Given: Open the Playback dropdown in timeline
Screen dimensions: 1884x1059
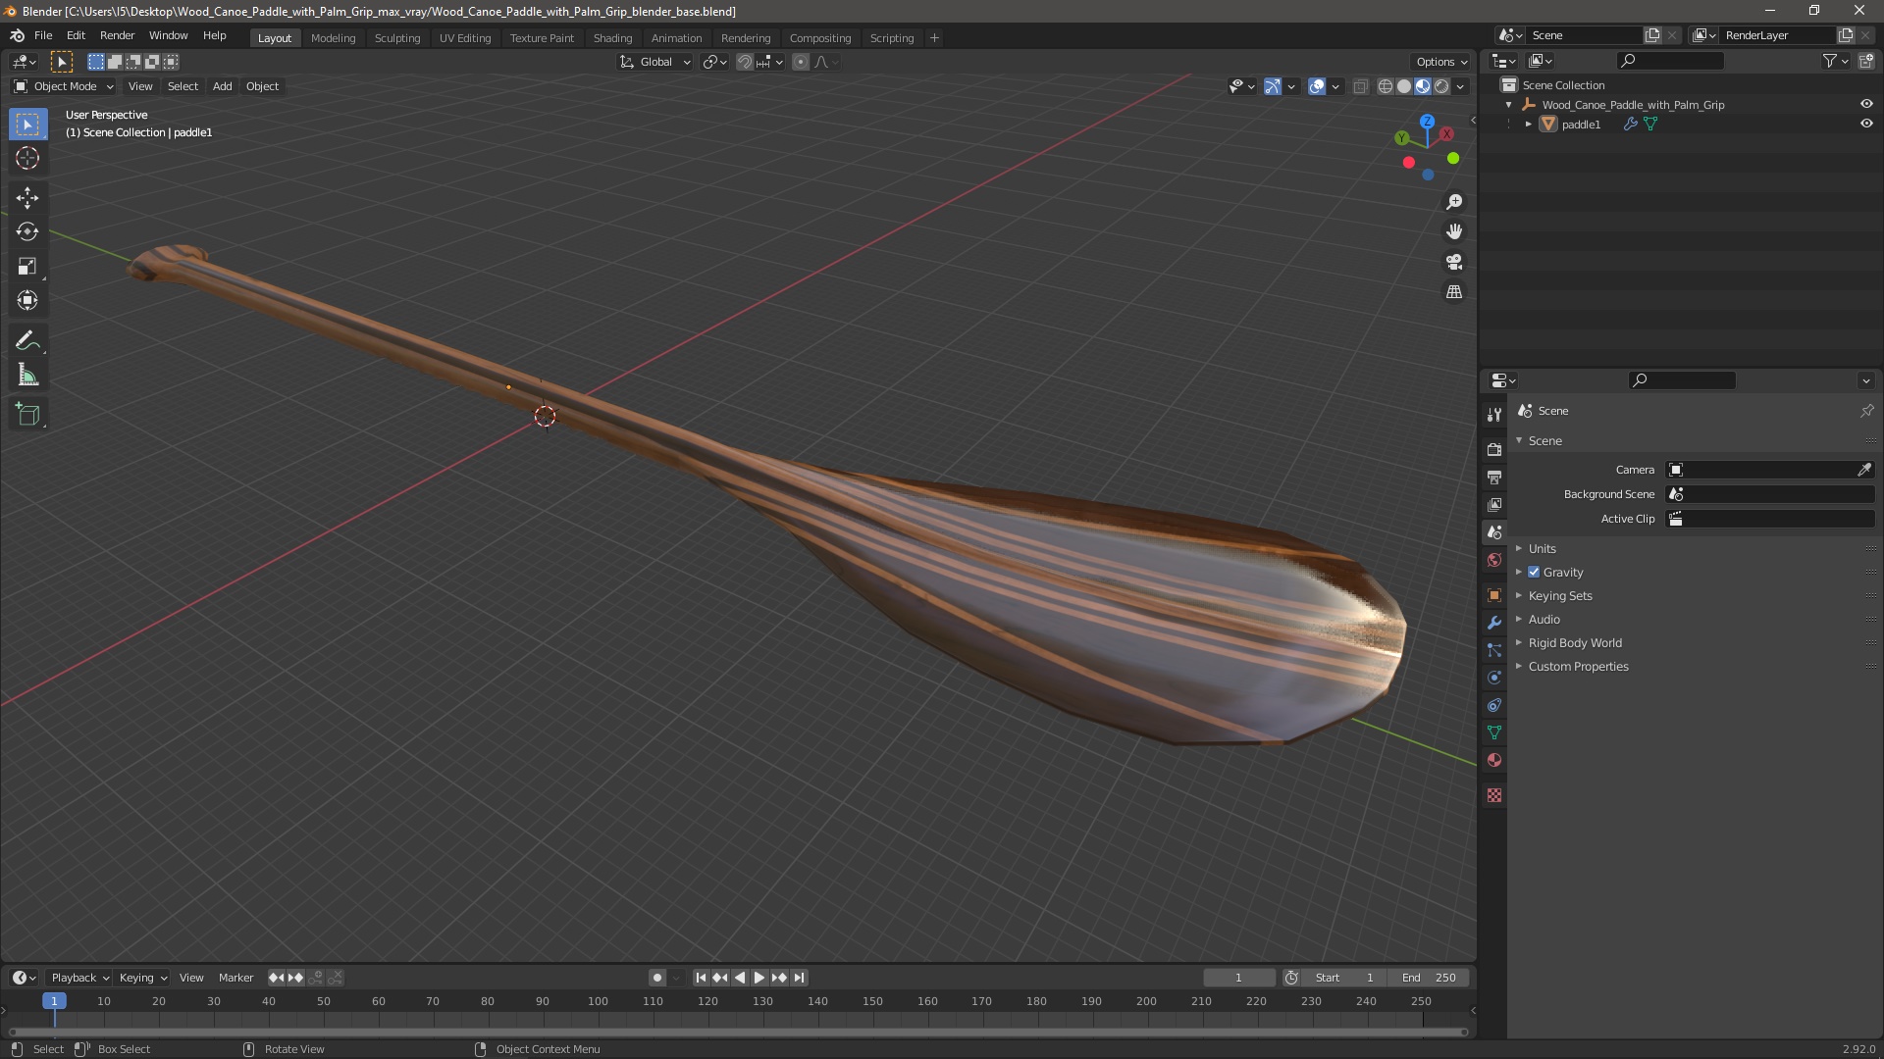Looking at the screenshot, I should (x=79, y=978).
